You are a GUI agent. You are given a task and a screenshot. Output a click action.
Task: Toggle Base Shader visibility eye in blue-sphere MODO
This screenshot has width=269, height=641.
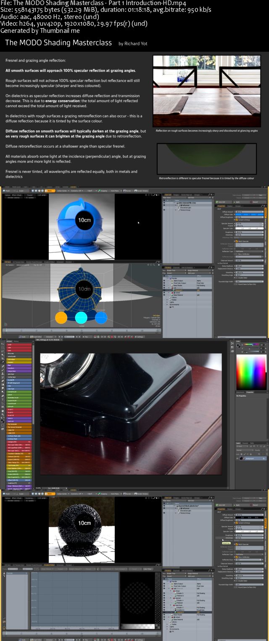point(164,285)
